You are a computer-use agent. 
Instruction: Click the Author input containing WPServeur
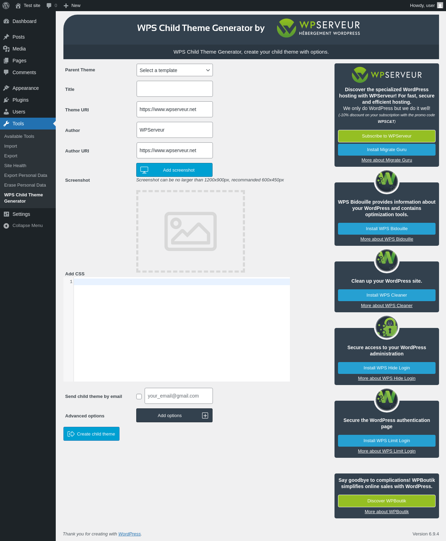175,130
